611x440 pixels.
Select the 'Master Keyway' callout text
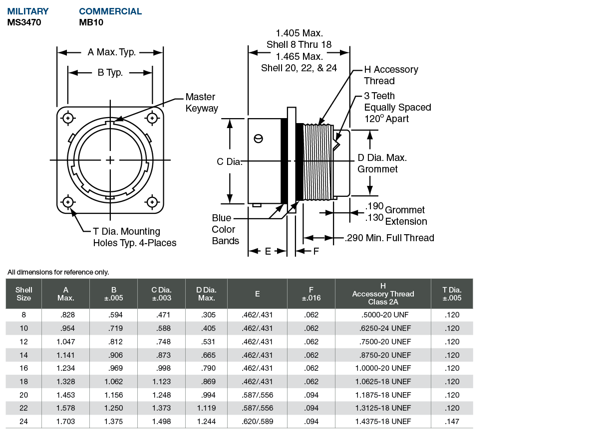tap(202, 103)
